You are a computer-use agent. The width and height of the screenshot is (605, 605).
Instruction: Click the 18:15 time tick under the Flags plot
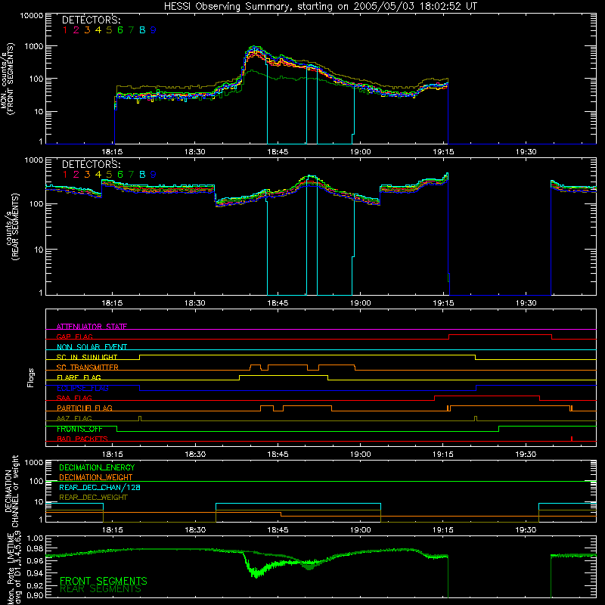coord(112,455)
